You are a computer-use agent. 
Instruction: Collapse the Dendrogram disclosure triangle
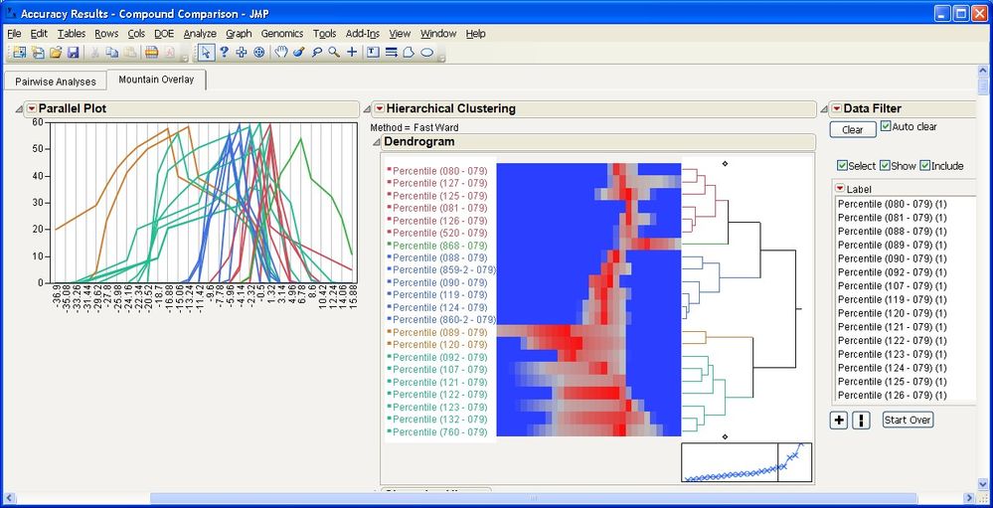click(x=376, y=142)
